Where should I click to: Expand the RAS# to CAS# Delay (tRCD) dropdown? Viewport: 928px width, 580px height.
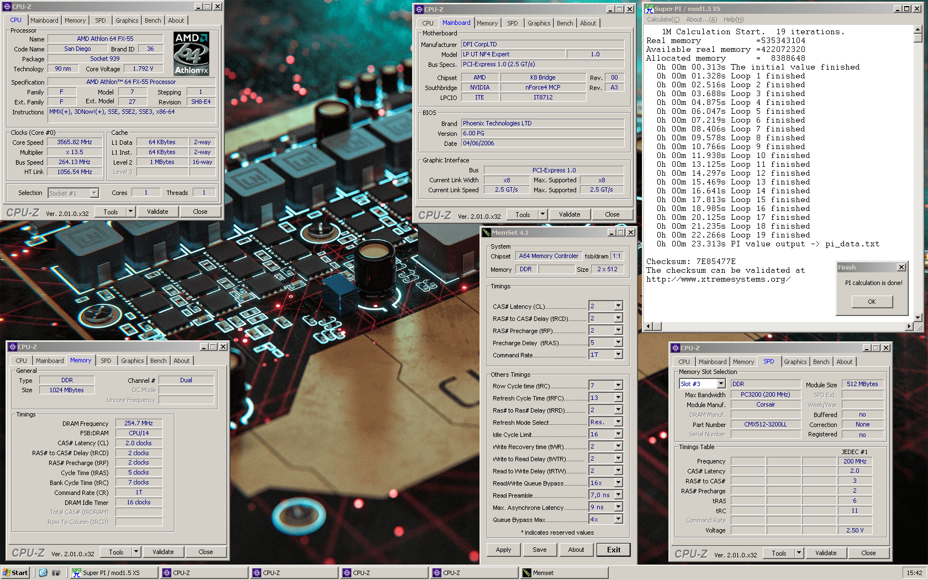point(619,318)
